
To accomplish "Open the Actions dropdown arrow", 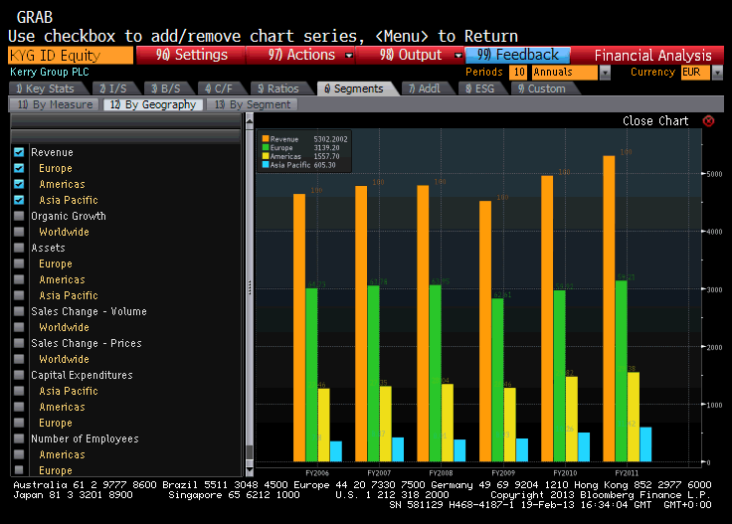I will tap(348, 55).
